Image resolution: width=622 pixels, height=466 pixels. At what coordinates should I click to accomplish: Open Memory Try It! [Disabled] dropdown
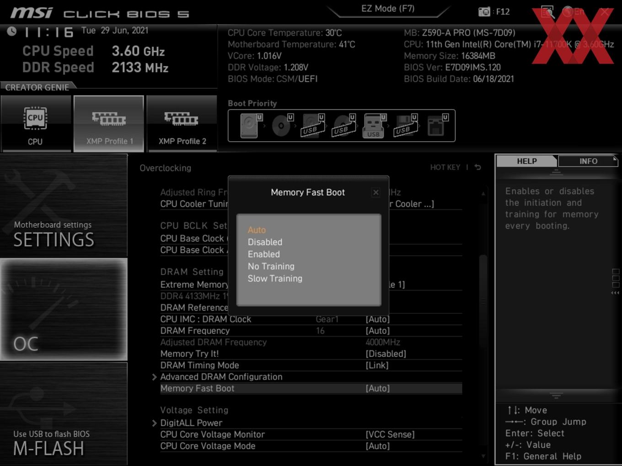tap(386, 354)
